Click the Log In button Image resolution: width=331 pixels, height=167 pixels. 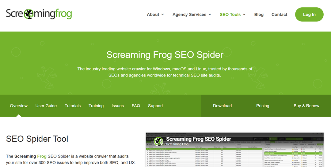pos(309,15)
